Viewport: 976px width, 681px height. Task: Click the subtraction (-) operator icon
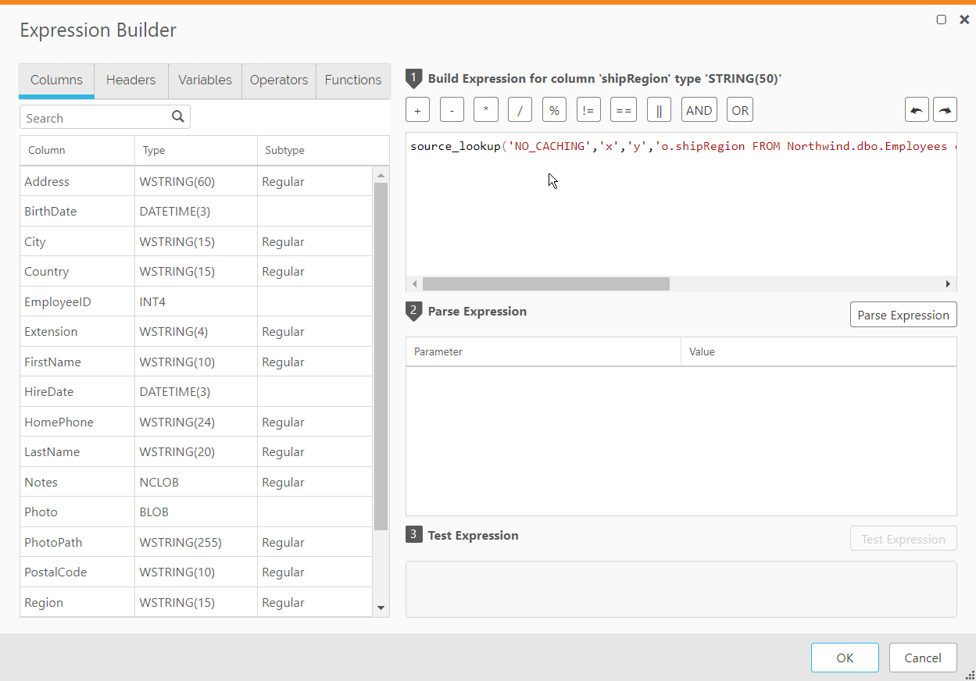[452, 109]
